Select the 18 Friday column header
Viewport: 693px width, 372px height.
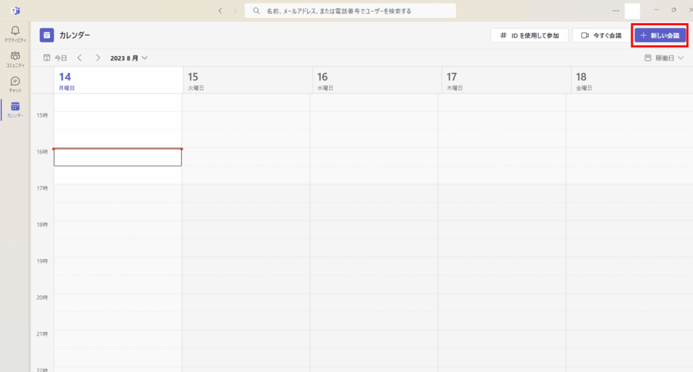point(632,80)
